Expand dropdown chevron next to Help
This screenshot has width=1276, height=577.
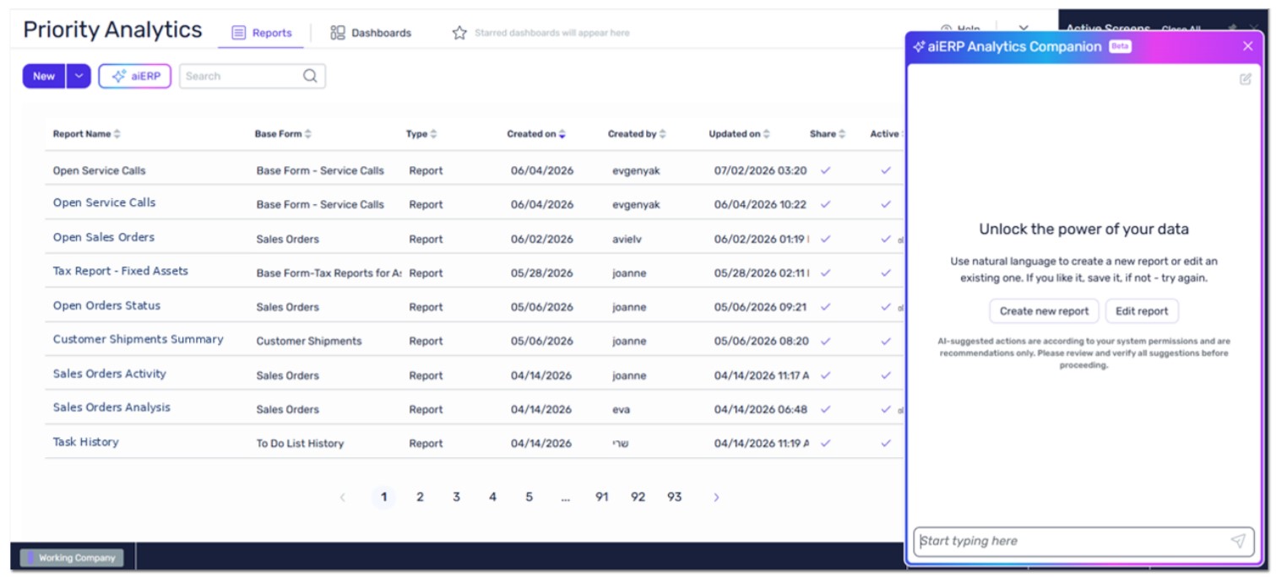pos(1024,30)
